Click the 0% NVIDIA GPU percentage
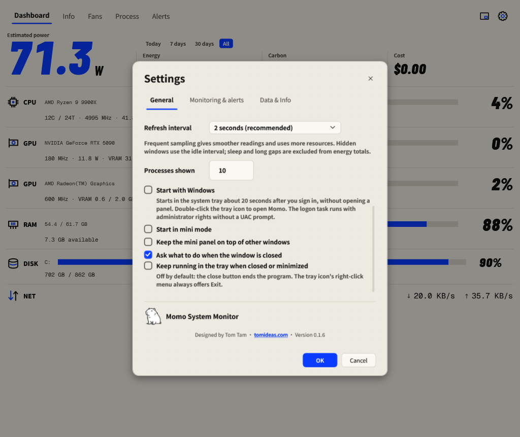The width and height of the screenshot is (520, 437). point(502,144)
